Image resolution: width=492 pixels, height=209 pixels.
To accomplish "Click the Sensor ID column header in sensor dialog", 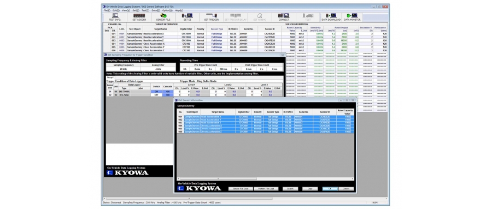I will point(325,112).
